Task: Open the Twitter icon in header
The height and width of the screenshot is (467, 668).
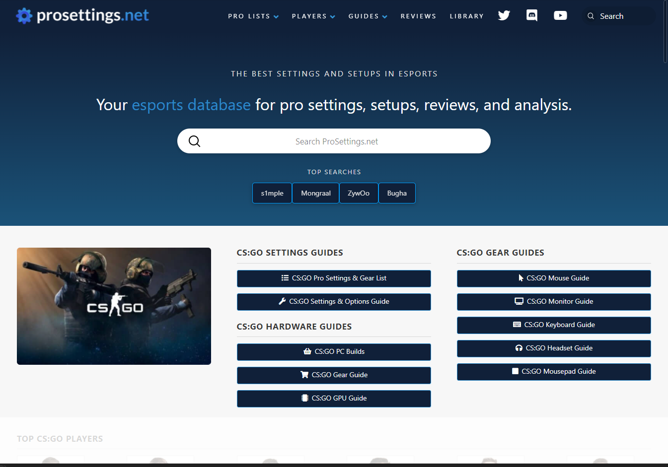Action: pos(504,15)
